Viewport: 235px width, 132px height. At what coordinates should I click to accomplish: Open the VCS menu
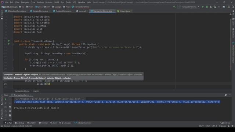tap(74, 2)
